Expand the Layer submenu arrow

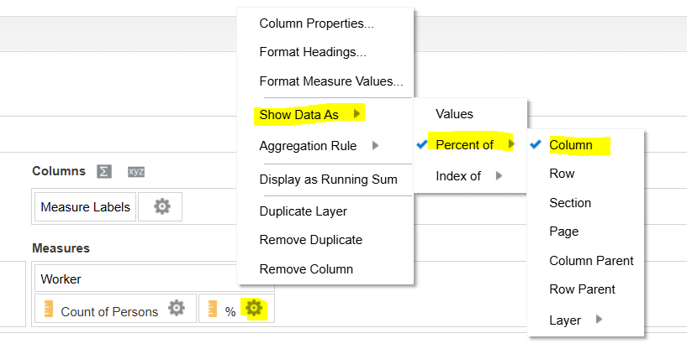click(x=599, y=320)
